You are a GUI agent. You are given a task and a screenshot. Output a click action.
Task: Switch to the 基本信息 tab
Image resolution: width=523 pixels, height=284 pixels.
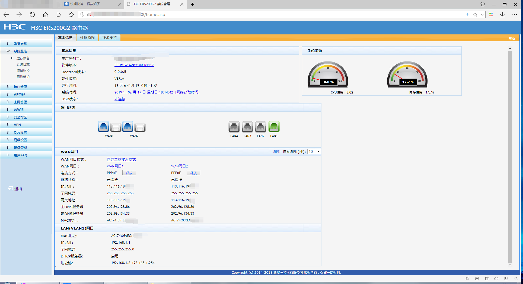[x=65, y=38]
